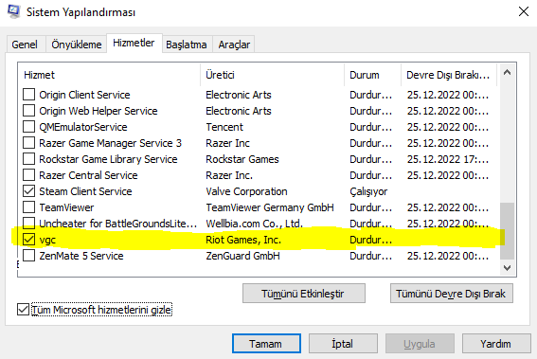537x359 pixels.
Task: Select the ZenMate 5 Service name text
Action: pyautogui.click(x=81, y=256)
